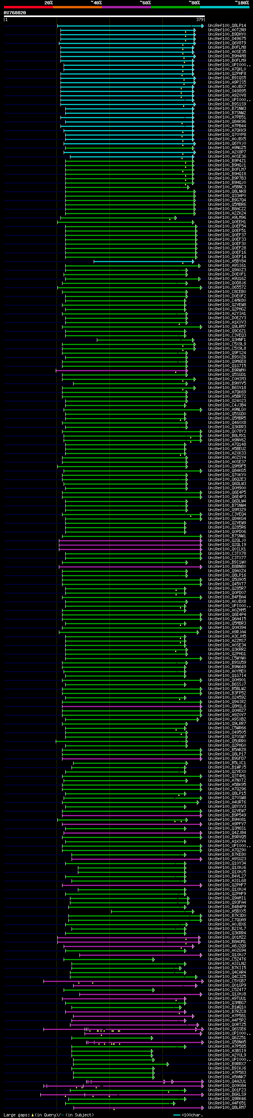This screenshot has height=1118, width=253.
Task: Pick the UniRef100_A9NUZ5 row label
Action: 227,148
